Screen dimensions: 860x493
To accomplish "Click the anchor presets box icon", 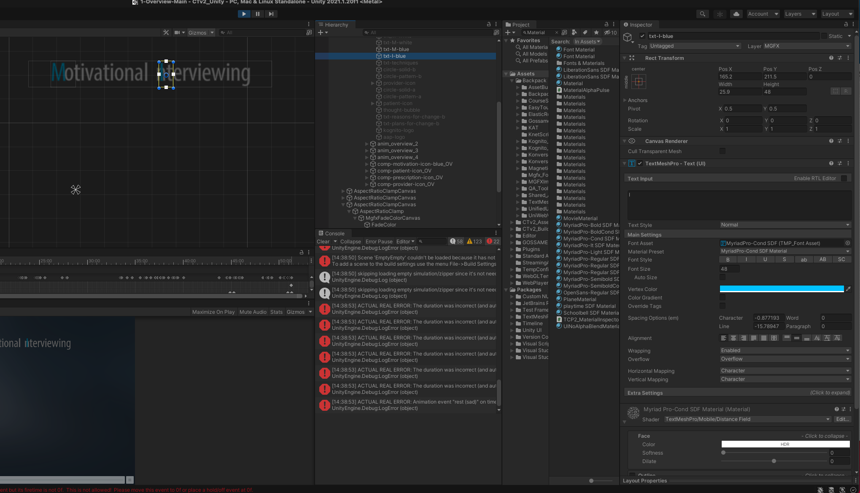I will tap(639, 82).
